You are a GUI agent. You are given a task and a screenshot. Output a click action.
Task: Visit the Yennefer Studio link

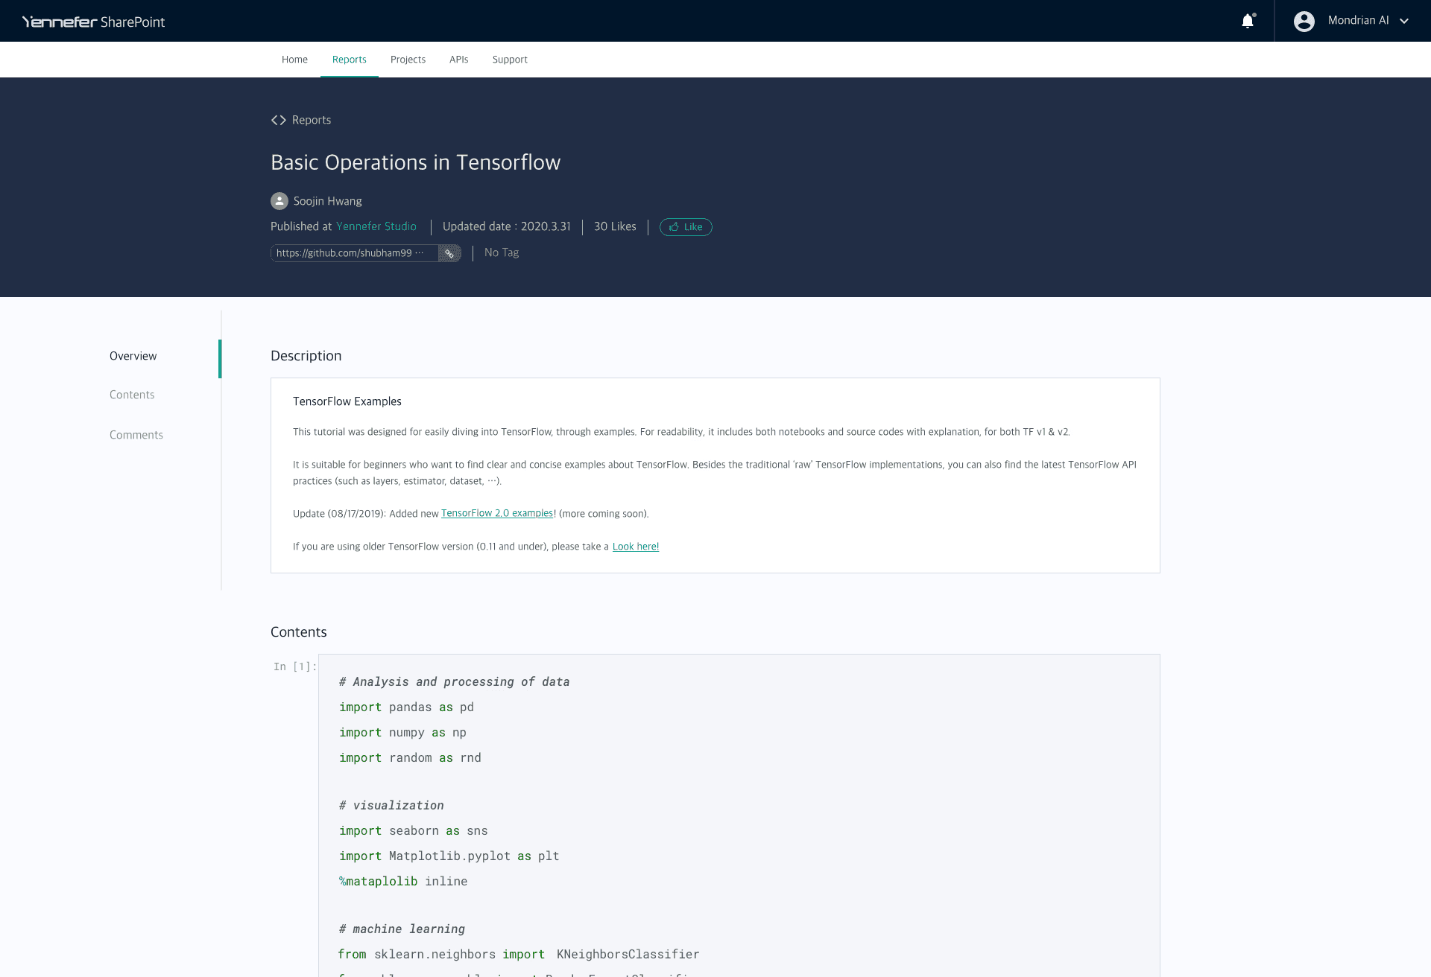[376, 226]
